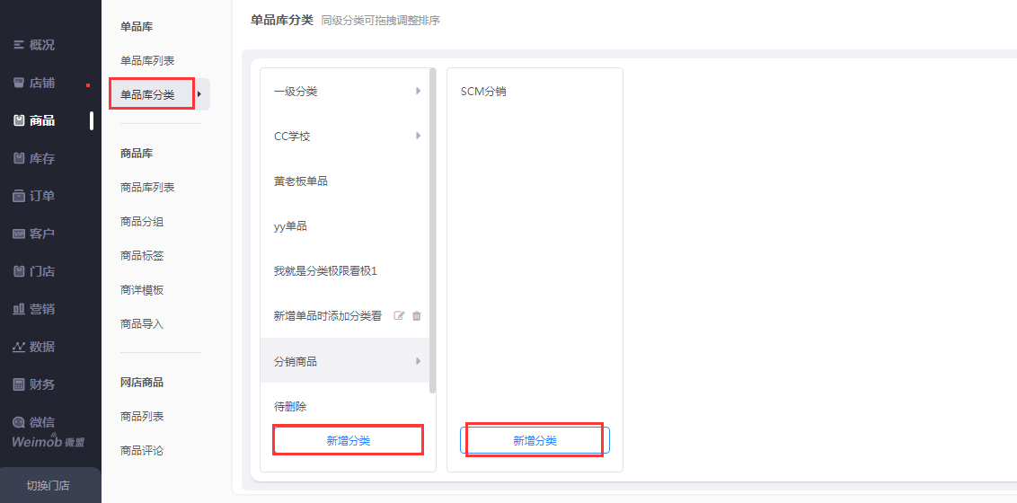Expand the 分销商品 category arrow
This screenshot has height=503, width=1017.
[x=419, y=361]
